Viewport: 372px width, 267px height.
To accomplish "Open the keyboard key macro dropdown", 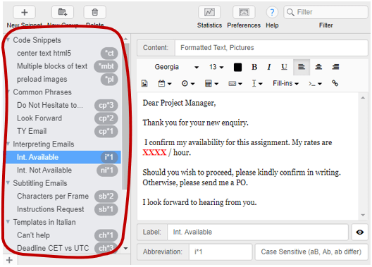I will coord(235,83).
